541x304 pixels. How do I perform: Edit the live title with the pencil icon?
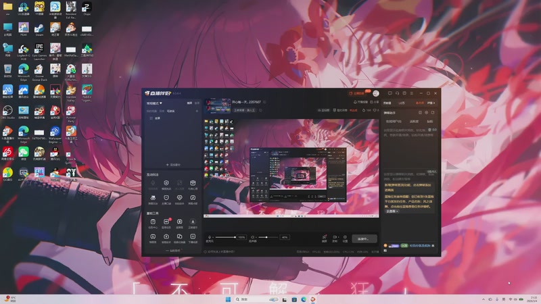pyautogui.click(x=265, y=102)
